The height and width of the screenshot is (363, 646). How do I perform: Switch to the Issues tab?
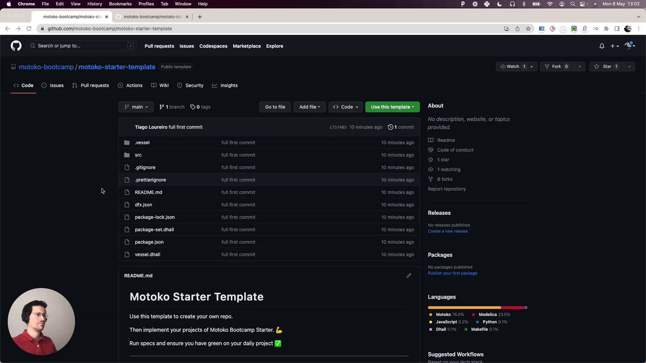52,86
